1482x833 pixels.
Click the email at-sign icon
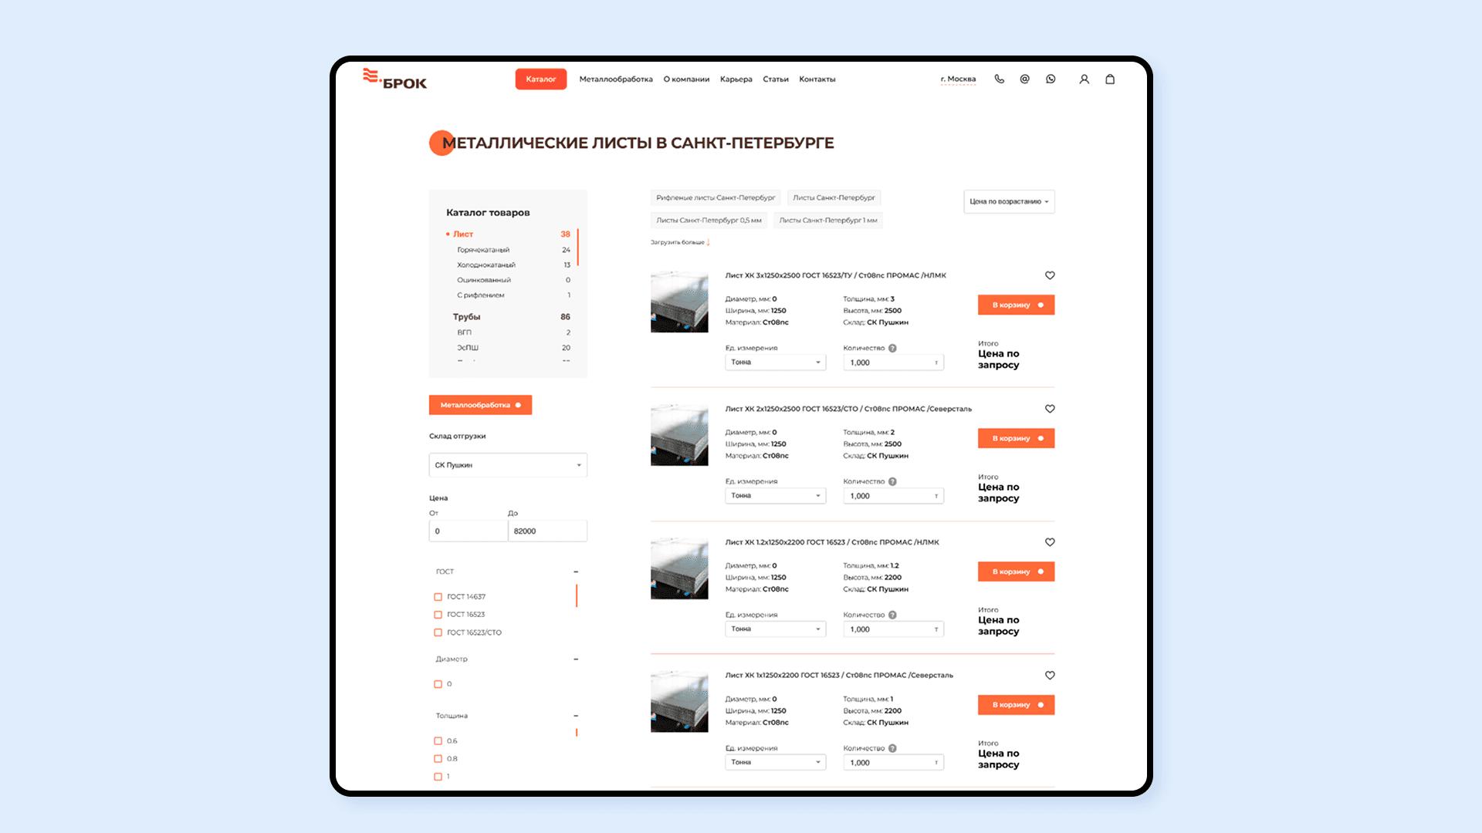pos(1024,79)
